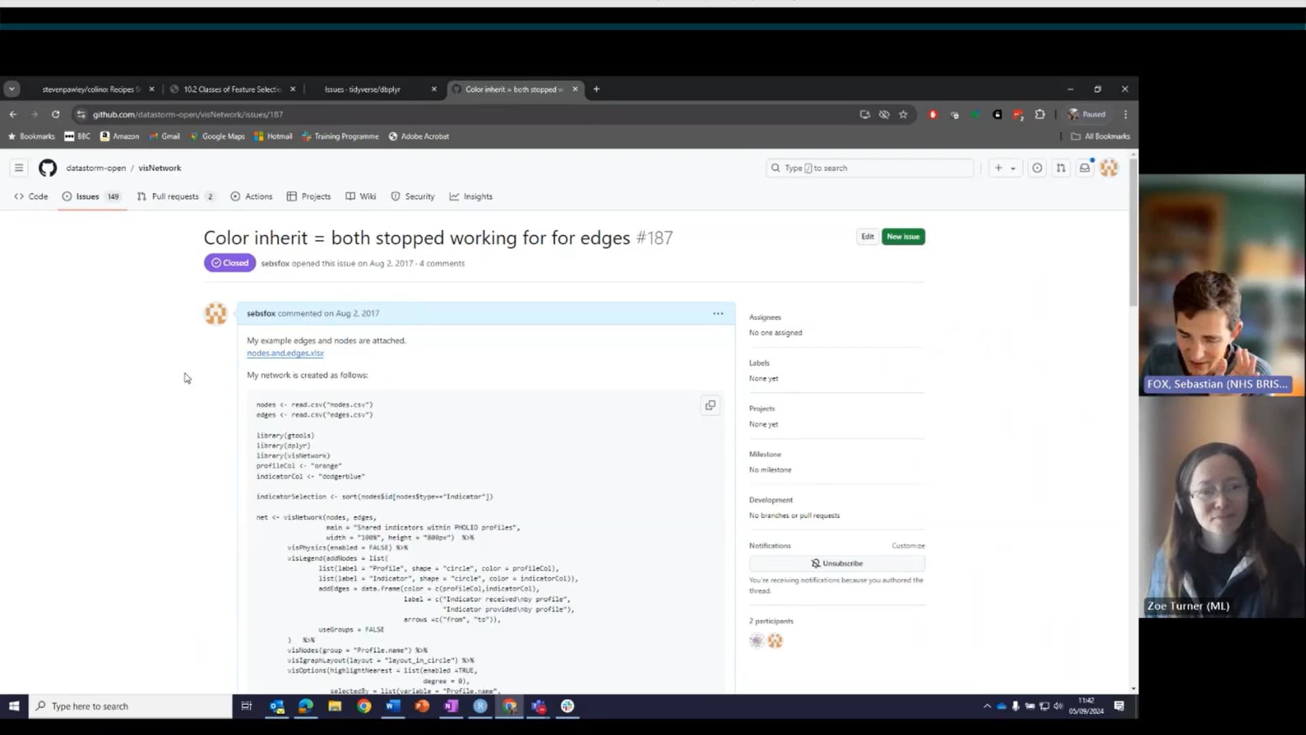Switch to the Classes of Feature Selection tab
Screen dimensions: 1306x735
(231, 89)
